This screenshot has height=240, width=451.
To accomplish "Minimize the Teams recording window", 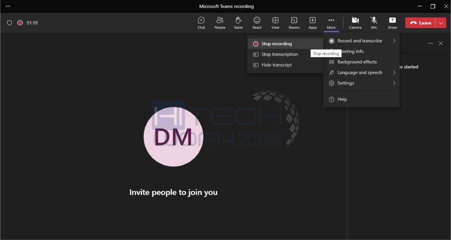I will [420, 6].
